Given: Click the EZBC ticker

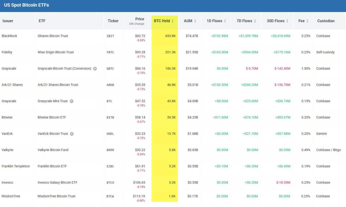Looking at the screenshot, I should click(x=110, y=166).
